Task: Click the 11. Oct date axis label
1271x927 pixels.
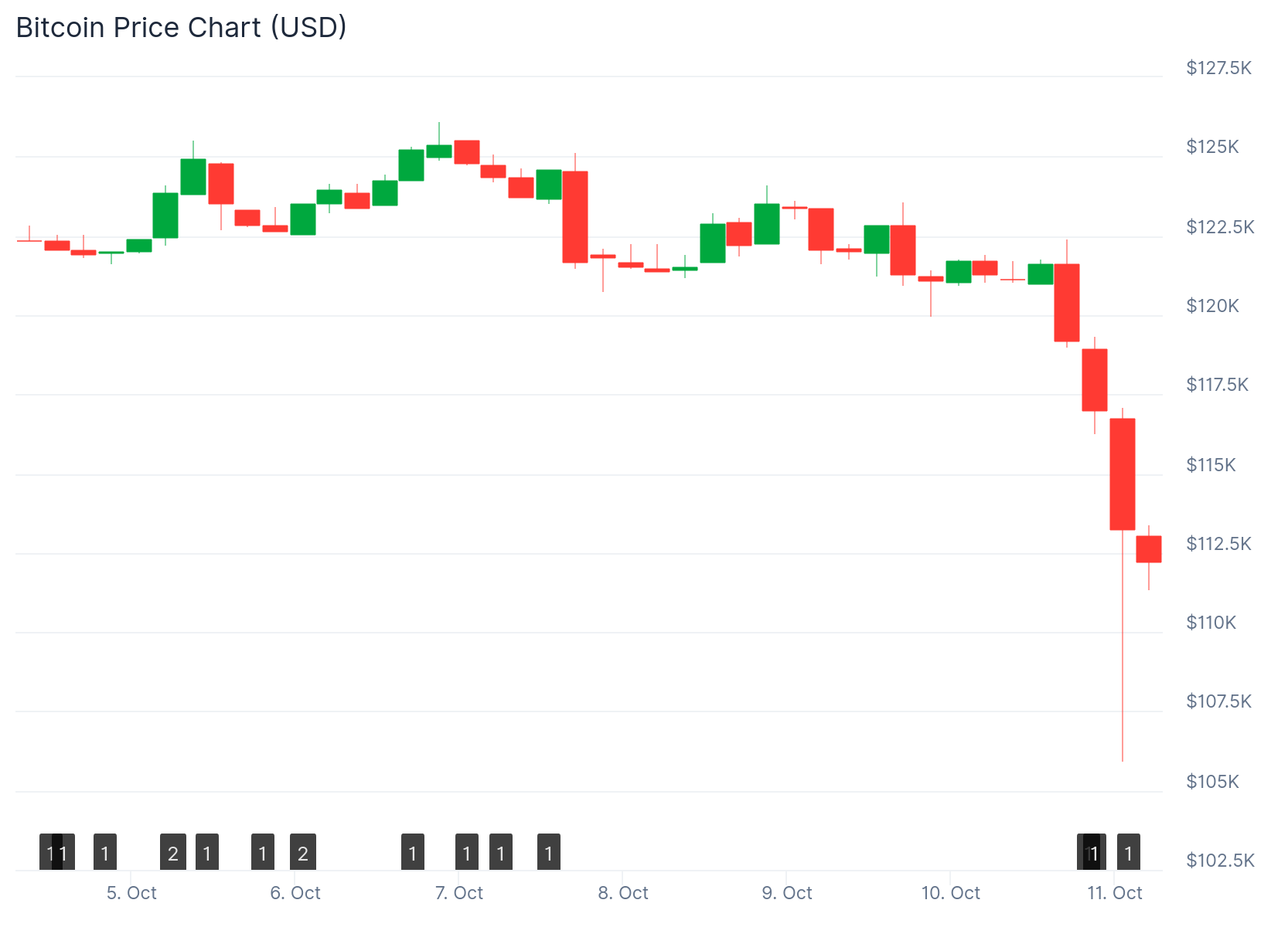Action: tap(1114, 893)
